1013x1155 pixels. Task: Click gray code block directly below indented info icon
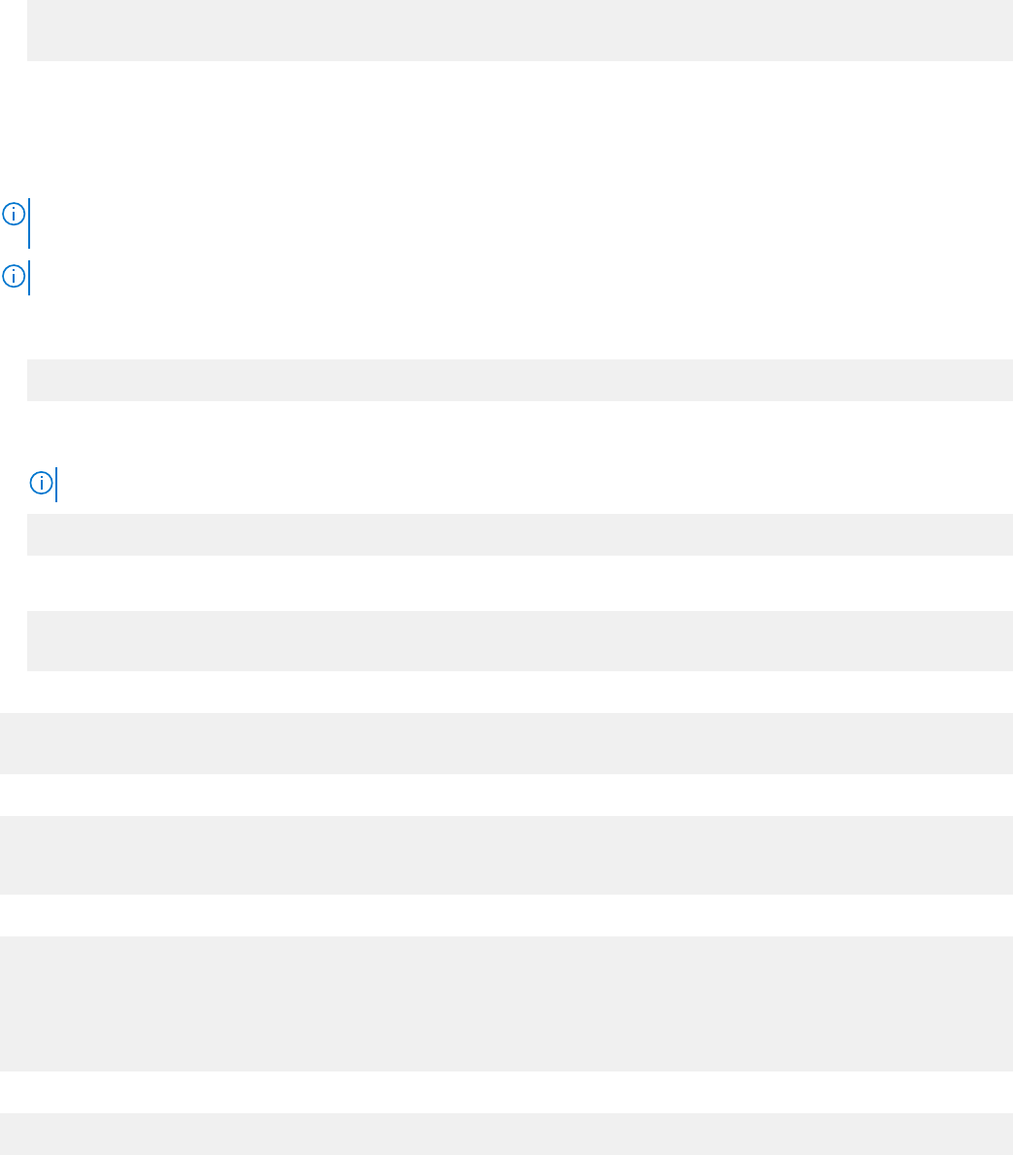click(521, 535)
